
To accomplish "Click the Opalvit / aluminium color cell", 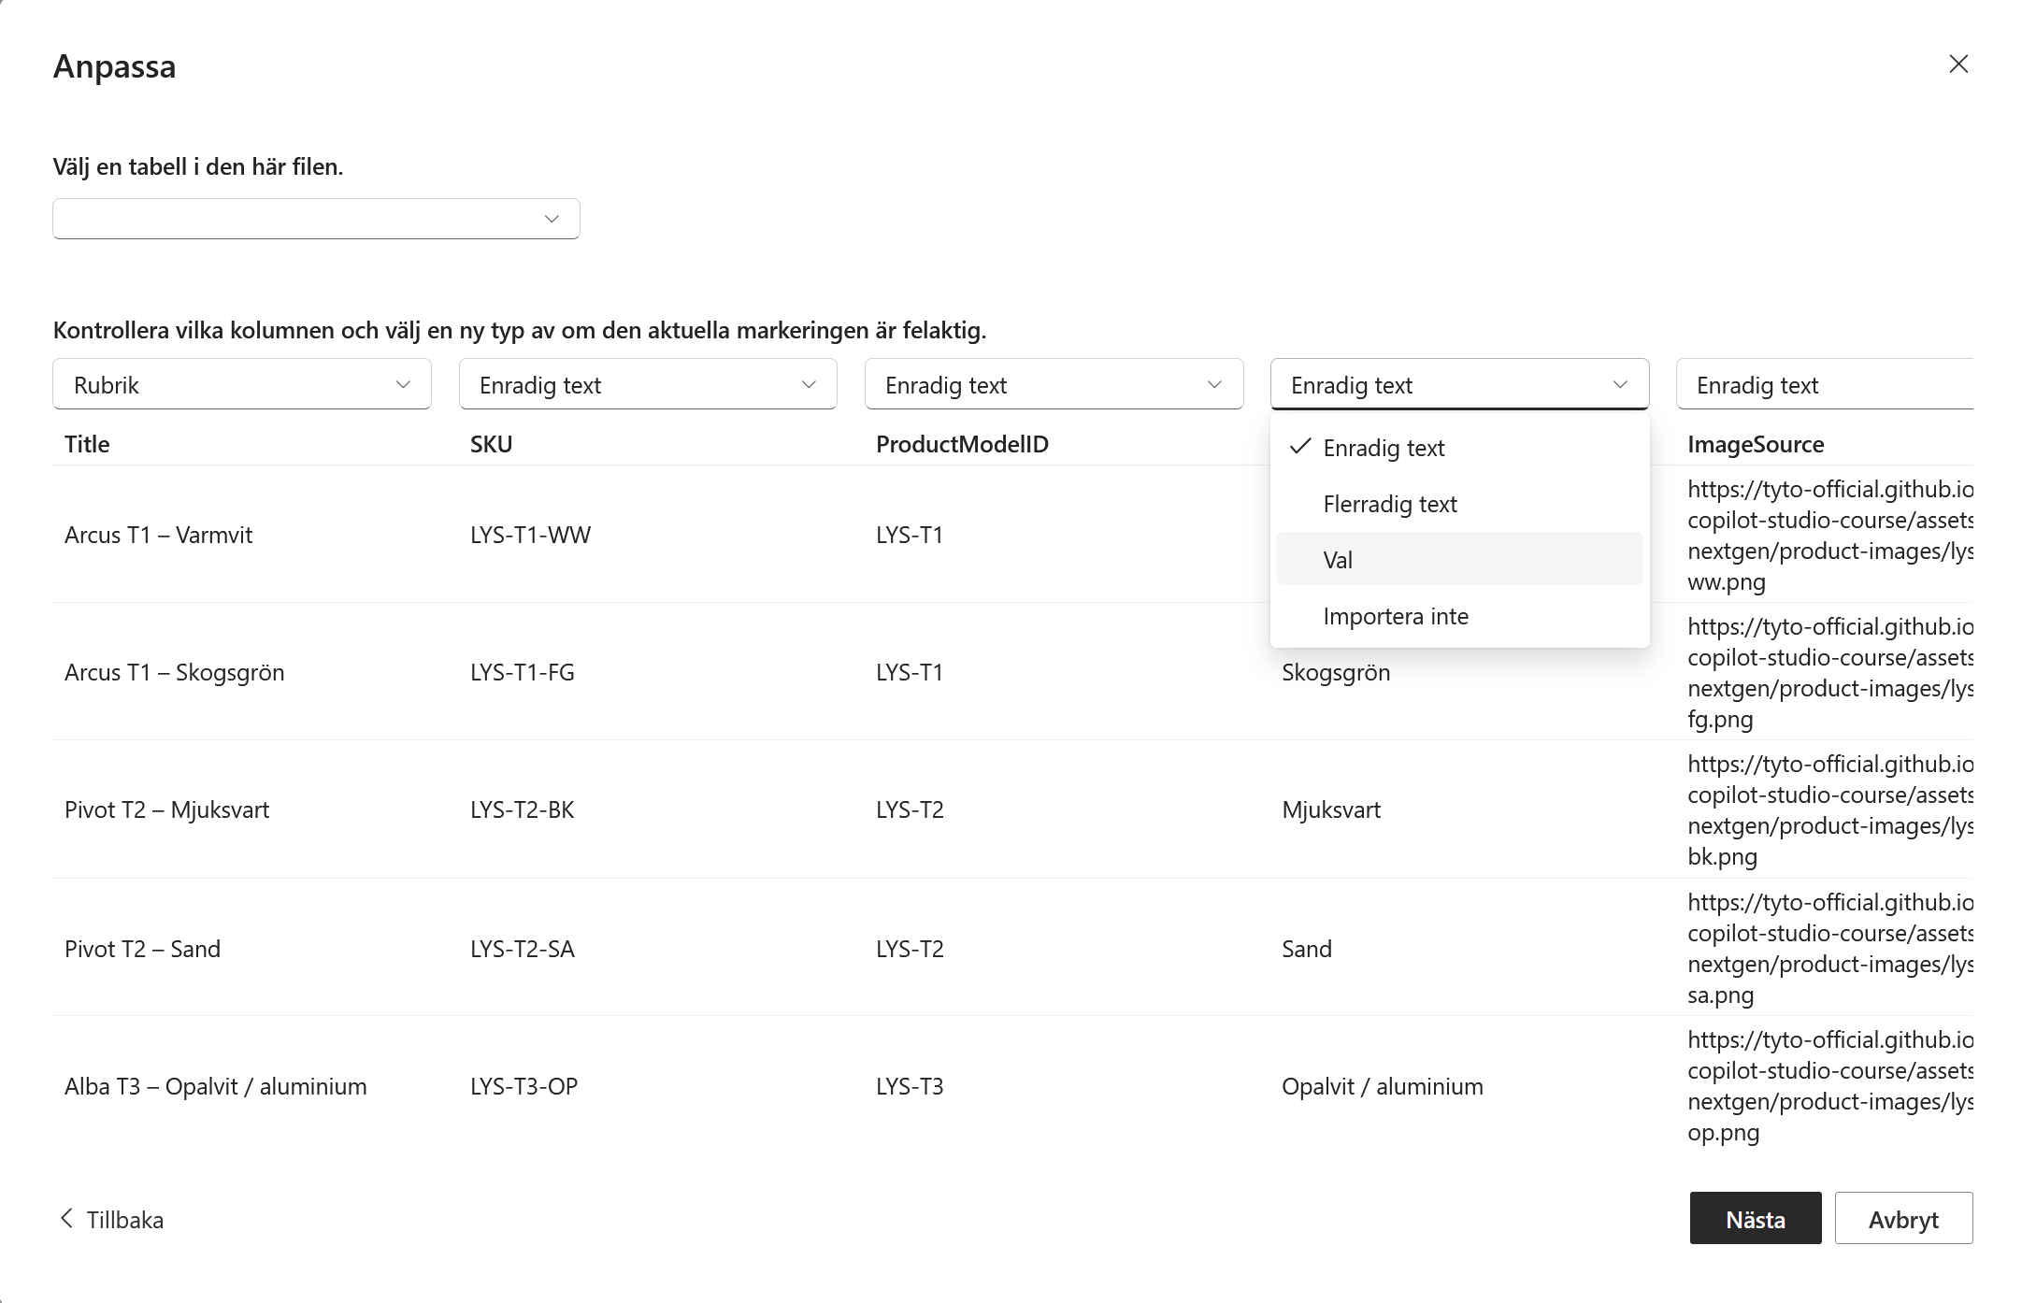I will pos(1382,1086).
